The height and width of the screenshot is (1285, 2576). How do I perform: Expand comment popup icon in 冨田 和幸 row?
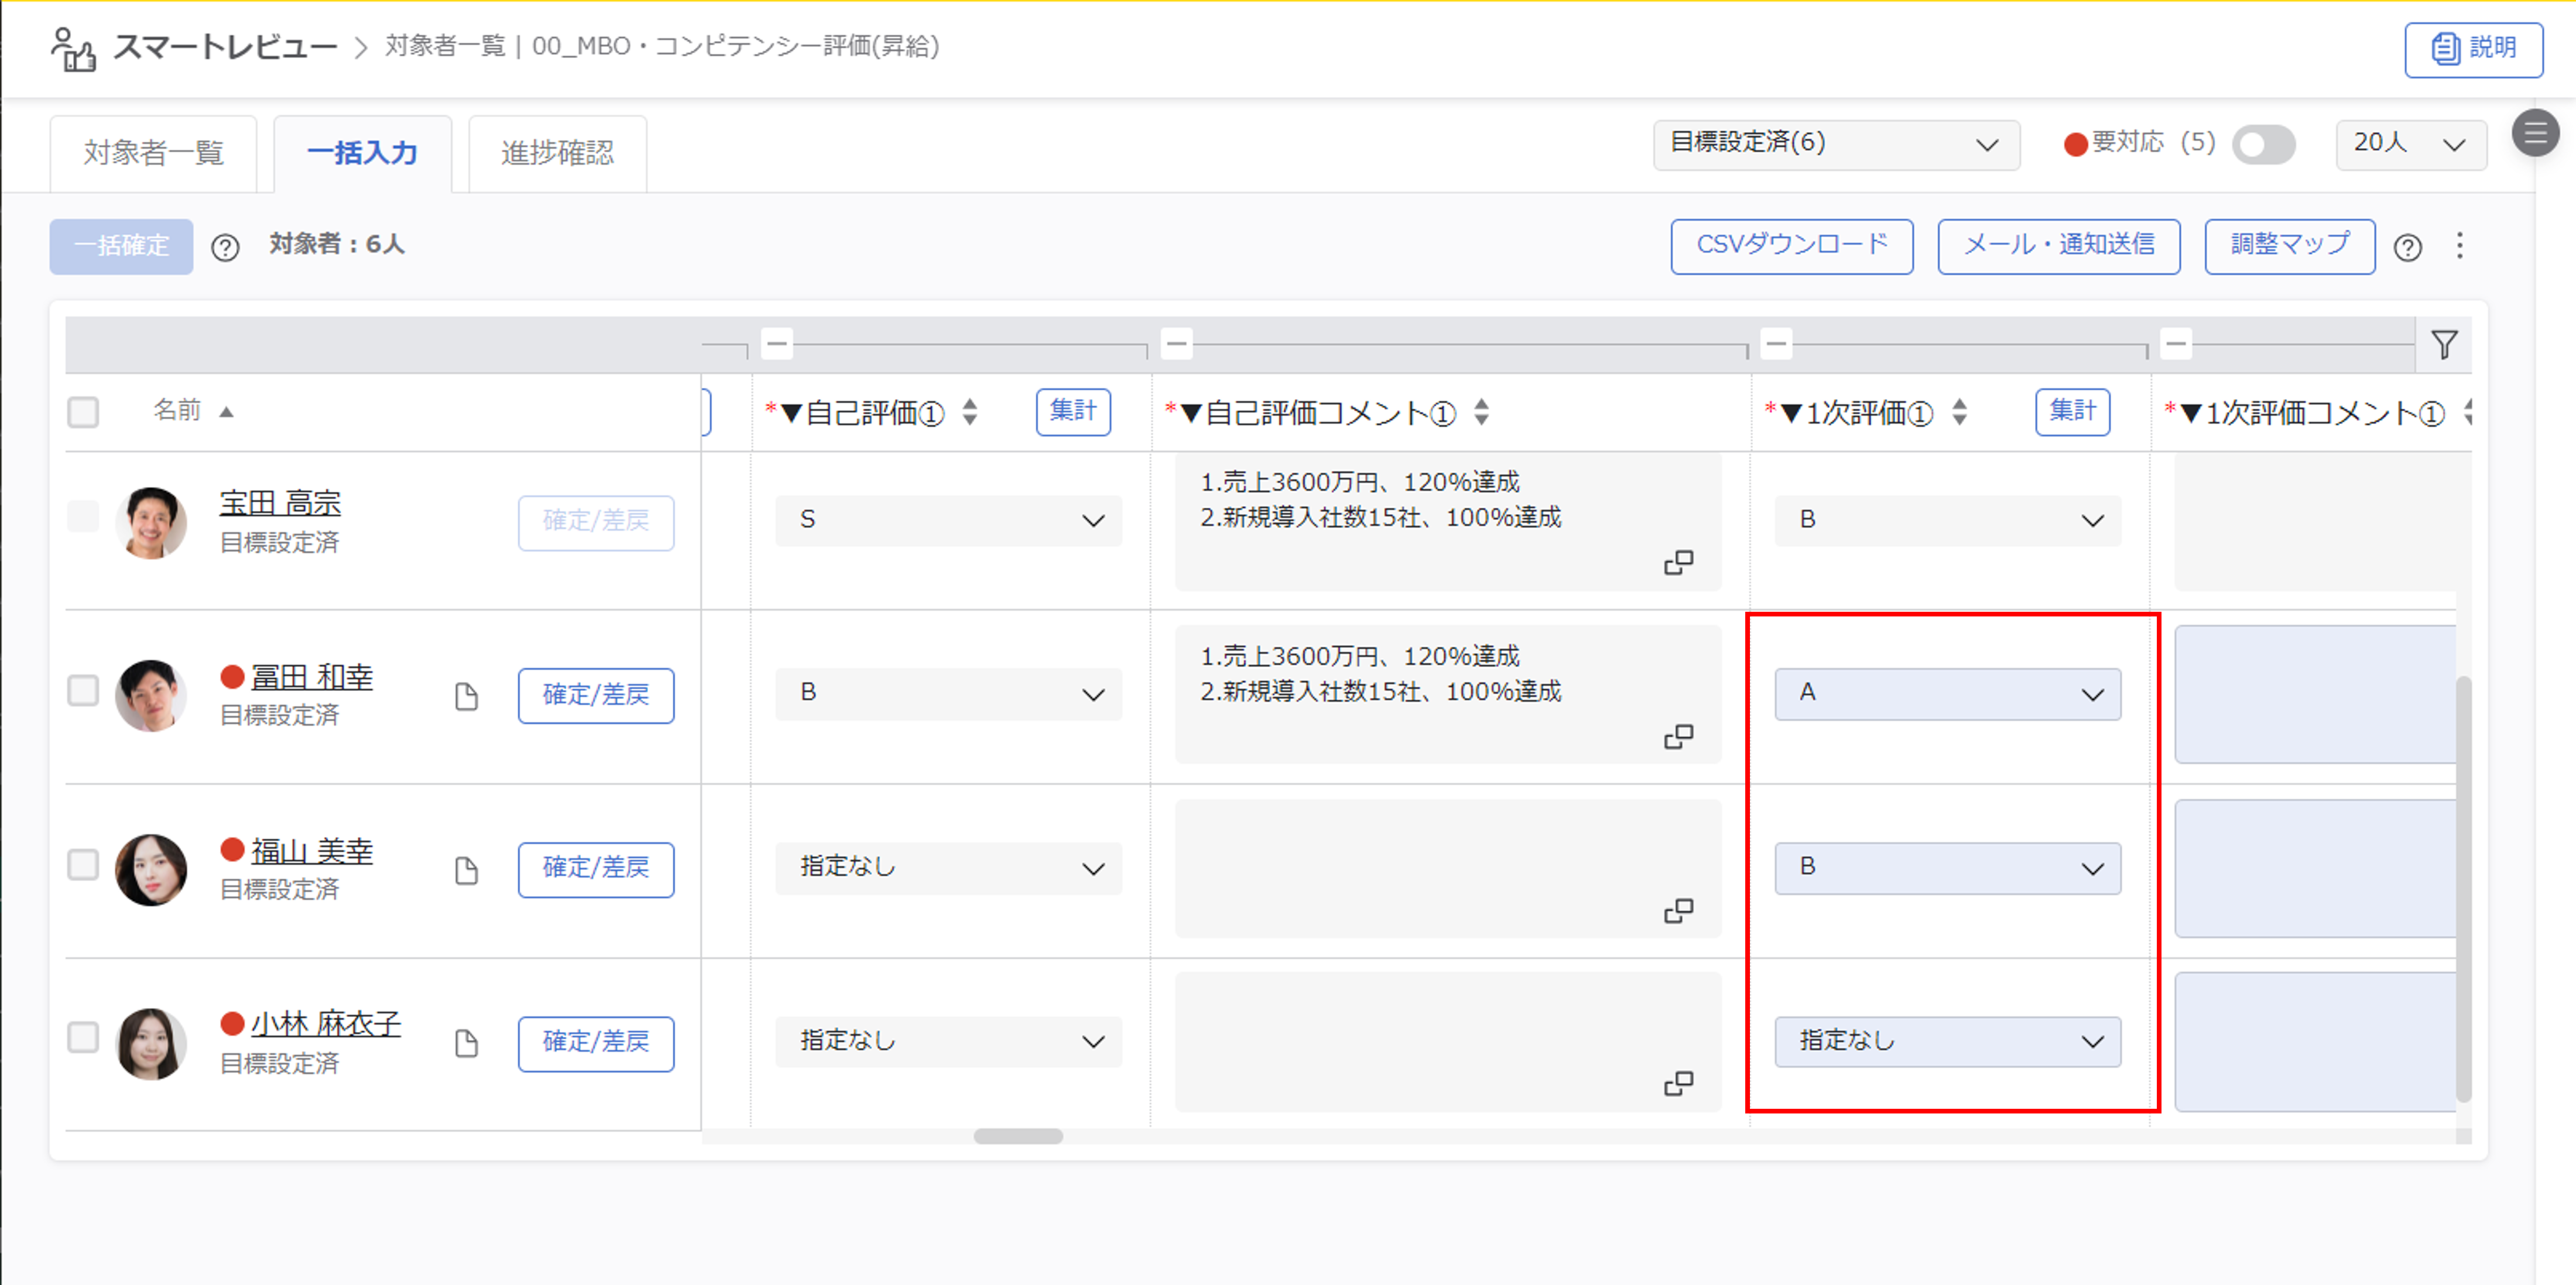coord(1679,737)
